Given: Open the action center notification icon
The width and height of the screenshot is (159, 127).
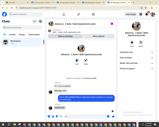Looking at the screenshot, I should point(155,124).
